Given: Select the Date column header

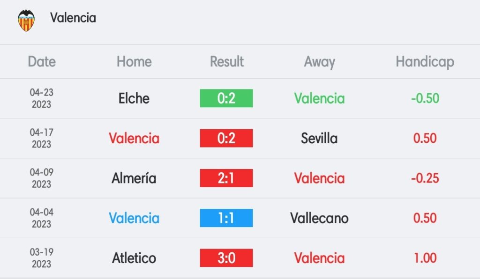Looking at the screenshot, I should pos(42,61).
